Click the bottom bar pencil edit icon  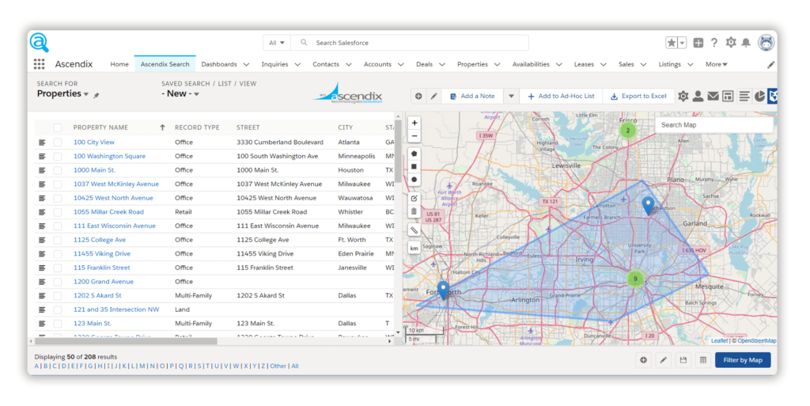(x=664, y=360)
